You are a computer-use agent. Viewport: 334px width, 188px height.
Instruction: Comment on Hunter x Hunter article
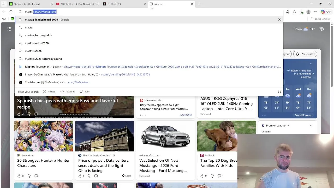[x=36, y=176]
